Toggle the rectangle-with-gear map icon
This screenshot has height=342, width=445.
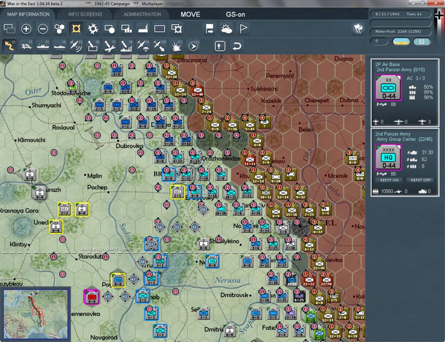[x=176, y=29]
